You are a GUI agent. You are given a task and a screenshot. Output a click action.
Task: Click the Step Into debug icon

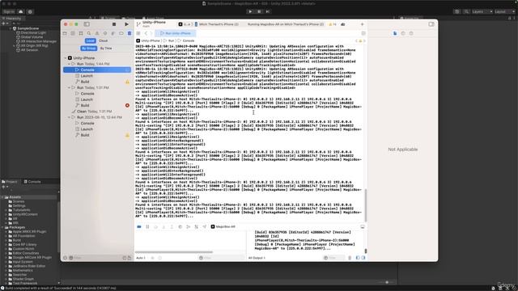[x=163, y=226]
